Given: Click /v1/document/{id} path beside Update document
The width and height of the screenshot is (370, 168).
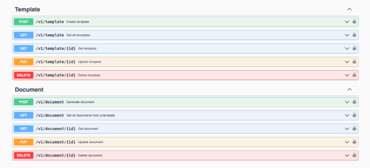Looking at the screenshot, I should click(x=55, y=142).
